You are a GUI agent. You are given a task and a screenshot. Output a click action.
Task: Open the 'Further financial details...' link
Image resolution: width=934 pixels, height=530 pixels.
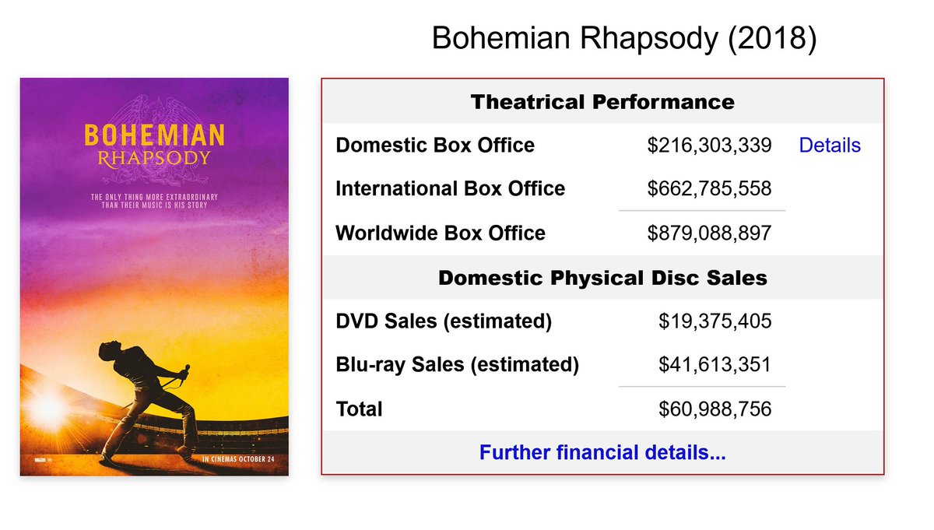point(602,453)
